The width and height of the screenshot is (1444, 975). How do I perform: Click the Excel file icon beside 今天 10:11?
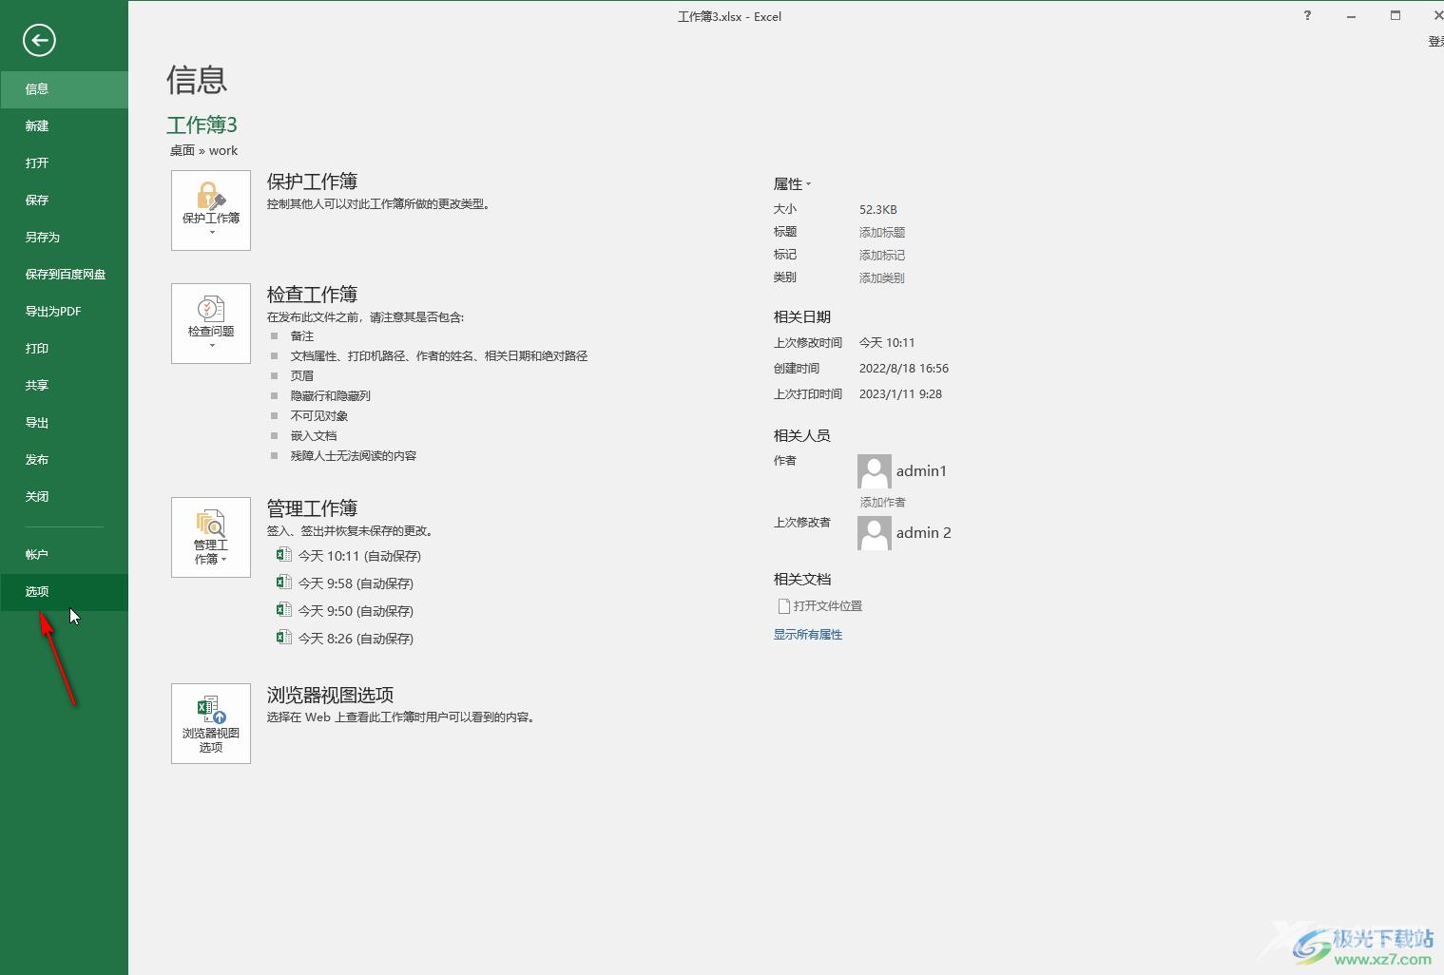pyautogui.click(x=283, y=555)
